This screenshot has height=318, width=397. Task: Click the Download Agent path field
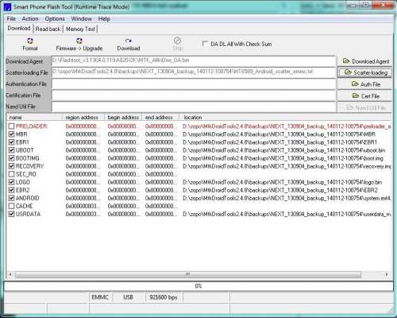coord(194,61)
